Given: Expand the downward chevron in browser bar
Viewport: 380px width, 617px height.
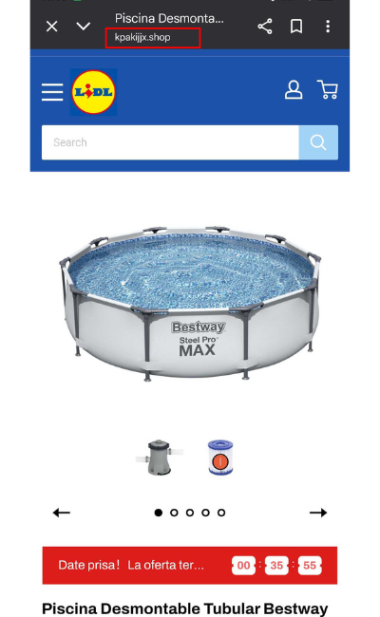Looking at the screenshot, I should (x=83, y=27).
